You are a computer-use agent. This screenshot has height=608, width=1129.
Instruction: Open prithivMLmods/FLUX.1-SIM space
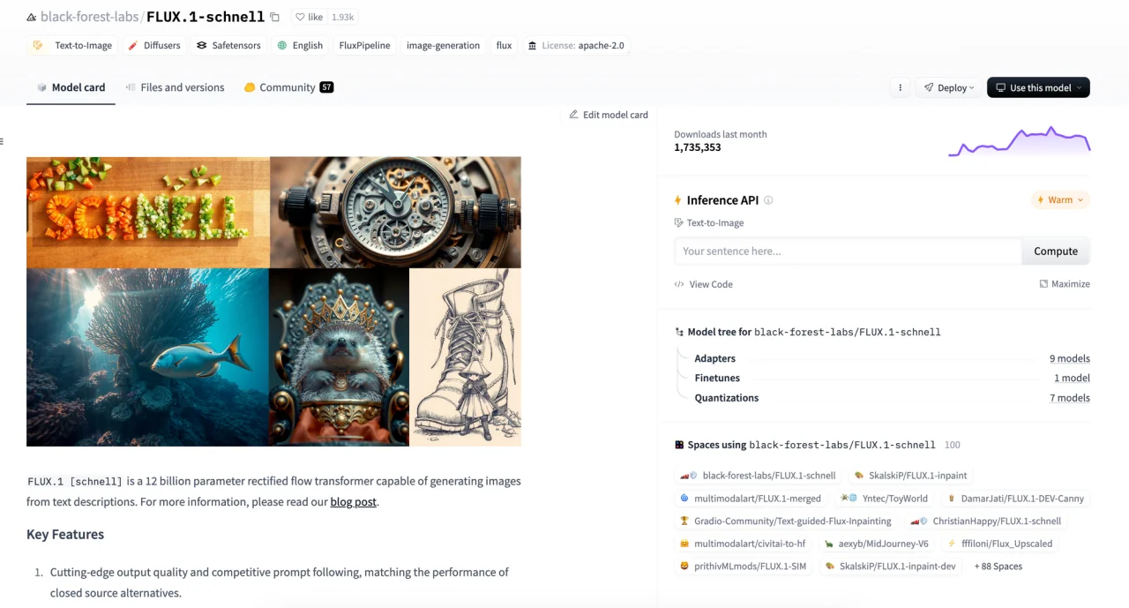(744, 567)
